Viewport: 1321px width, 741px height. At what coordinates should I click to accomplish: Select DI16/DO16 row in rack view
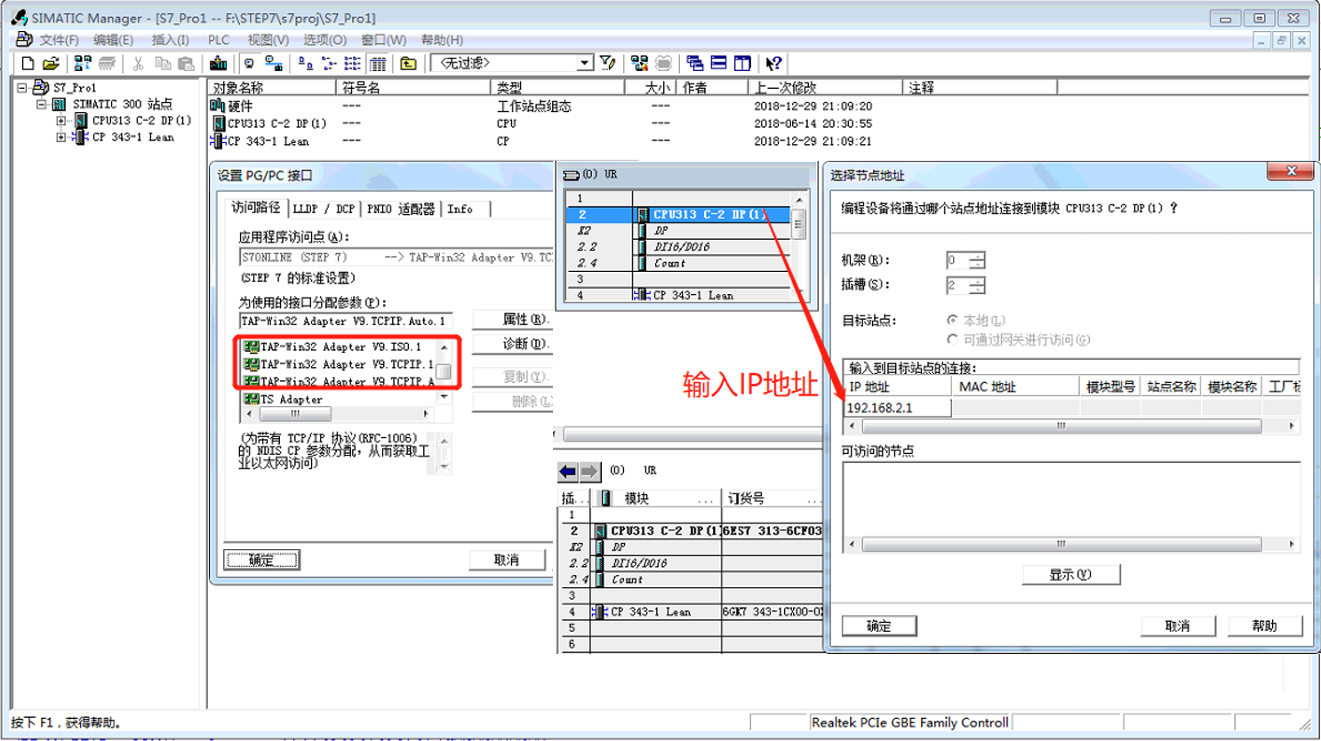pos(677,247)
